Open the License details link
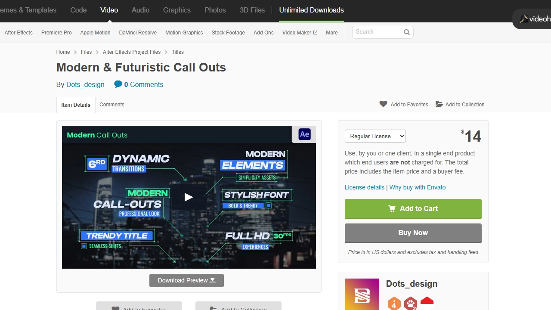This screenshot has width=551, height=310. coord(364,187)
